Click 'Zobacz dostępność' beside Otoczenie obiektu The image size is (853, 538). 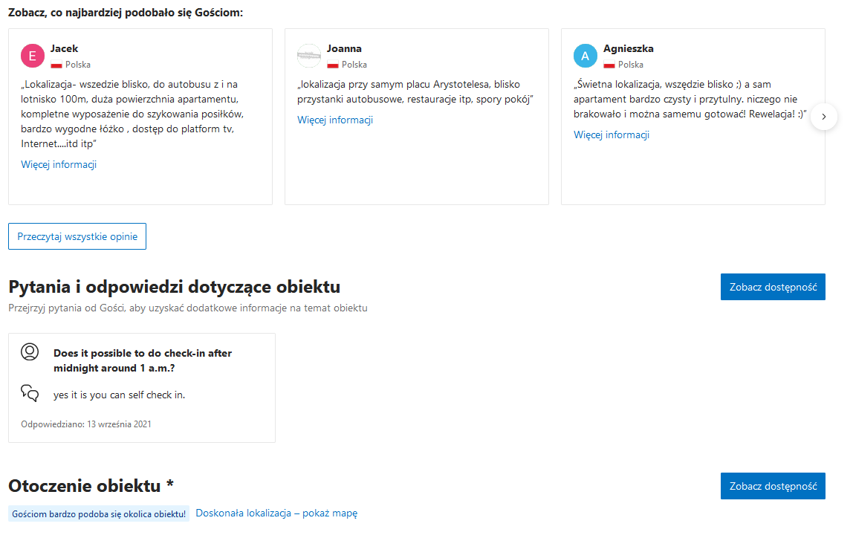tap(773, 486)
